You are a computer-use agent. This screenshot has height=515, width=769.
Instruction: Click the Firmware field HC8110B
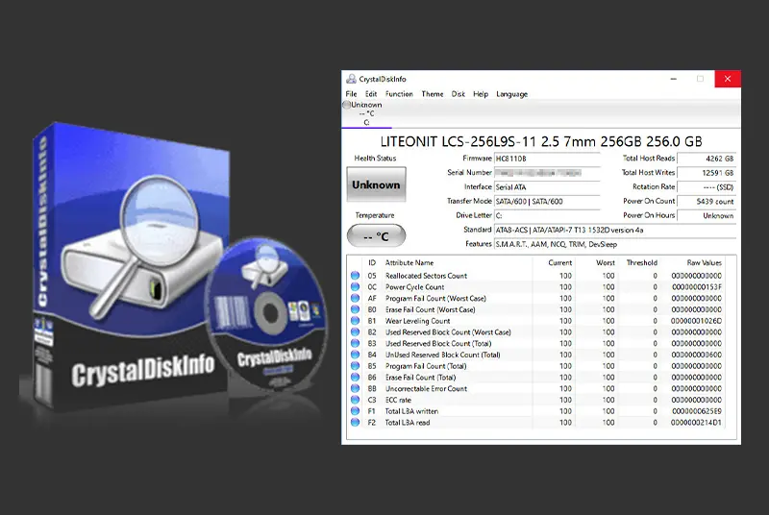pyautogui.click(x=547, y=159)
